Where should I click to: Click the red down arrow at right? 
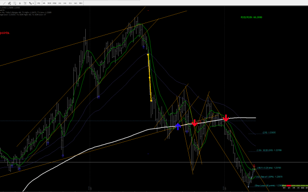[x=226, y=118]
